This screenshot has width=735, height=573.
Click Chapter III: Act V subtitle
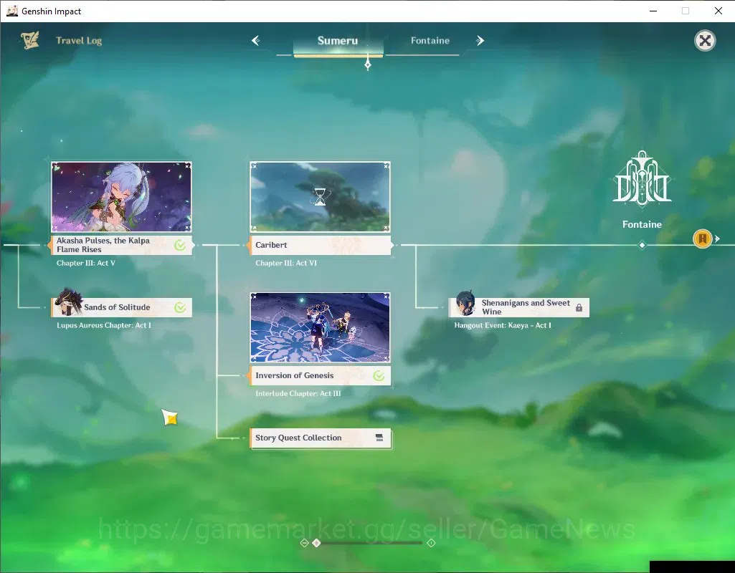pos(86,263)
